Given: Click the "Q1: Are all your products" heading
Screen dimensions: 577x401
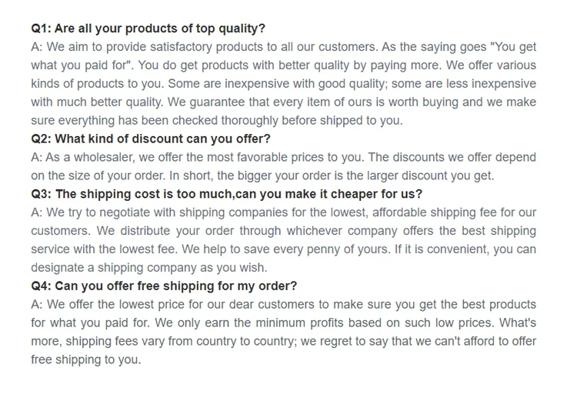Looking at the screenshot, I should (148, 28).
